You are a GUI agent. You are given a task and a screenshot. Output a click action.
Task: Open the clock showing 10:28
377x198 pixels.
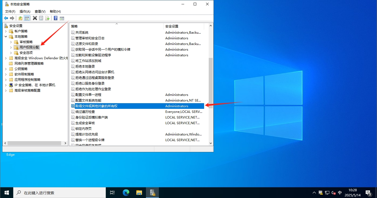(x=352, y=193)
